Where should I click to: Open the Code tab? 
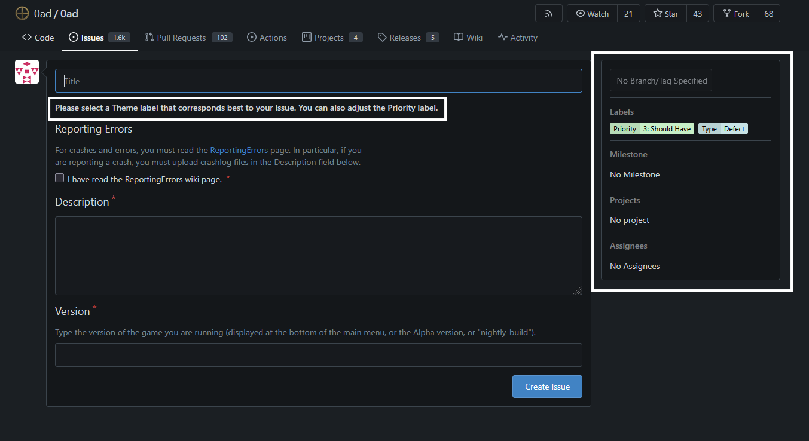tap(38, 38)
